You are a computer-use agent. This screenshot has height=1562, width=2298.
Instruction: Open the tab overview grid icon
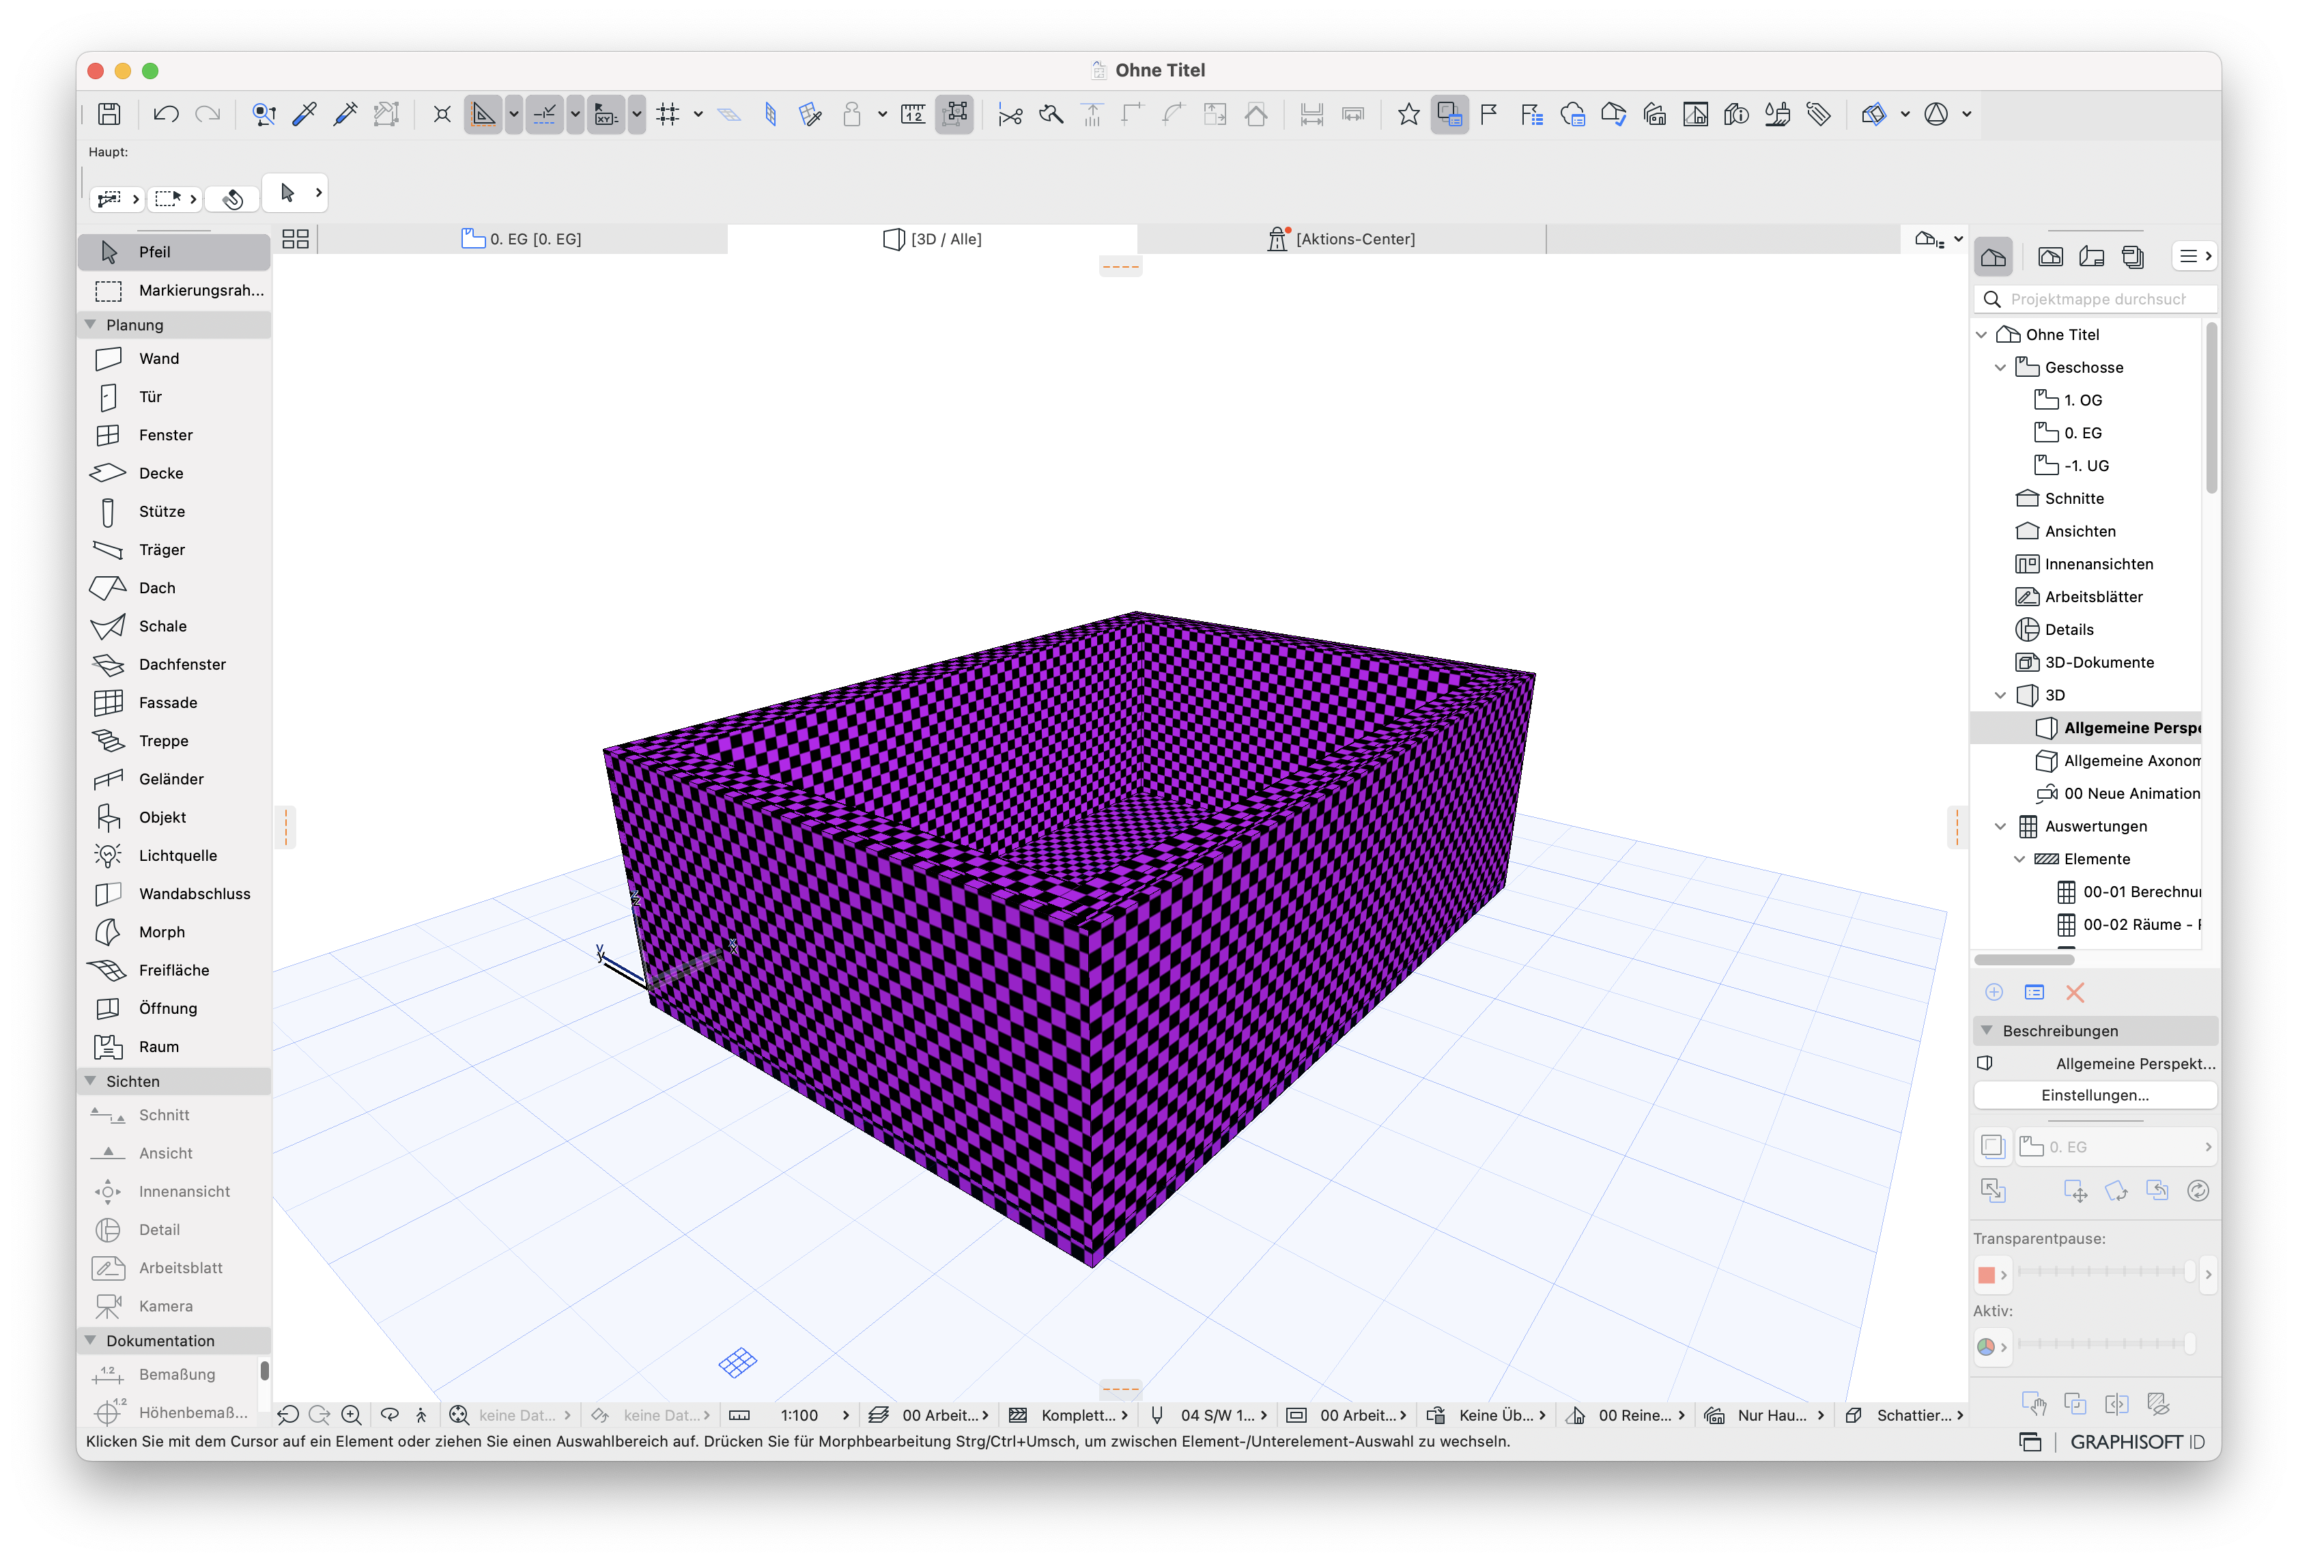[x=296, y=239]
